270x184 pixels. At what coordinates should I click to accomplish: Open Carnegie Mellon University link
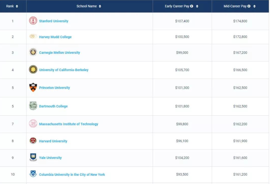coord(59,52)
